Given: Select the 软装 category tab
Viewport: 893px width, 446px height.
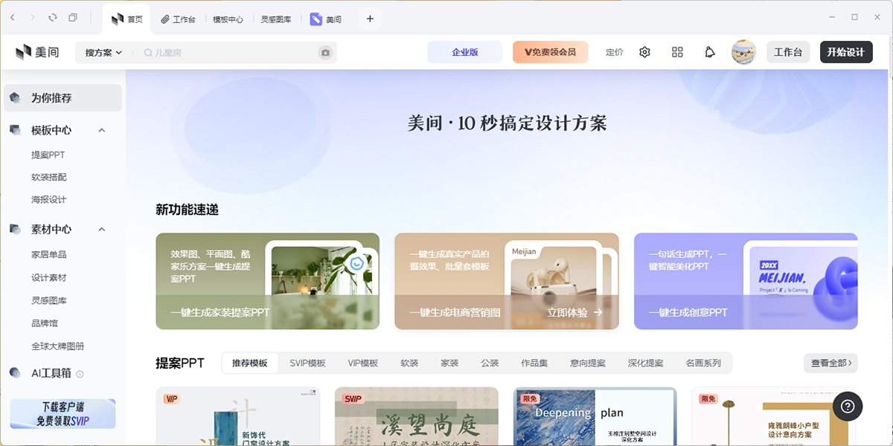Looking at the screenshot, I should pos(409,363).
